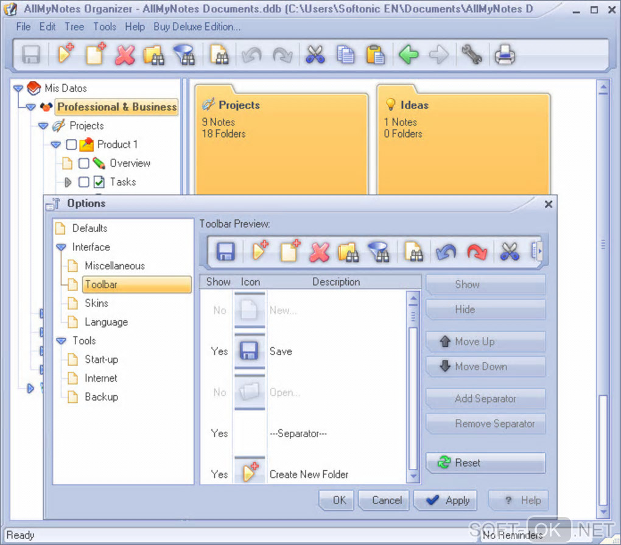The image size is (621, 545).
Task: Click the Save icon in main toolbar
Action: pos(31,55)
